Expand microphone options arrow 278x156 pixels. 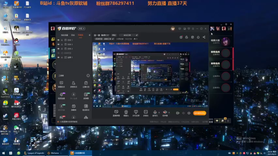(159, 112)
